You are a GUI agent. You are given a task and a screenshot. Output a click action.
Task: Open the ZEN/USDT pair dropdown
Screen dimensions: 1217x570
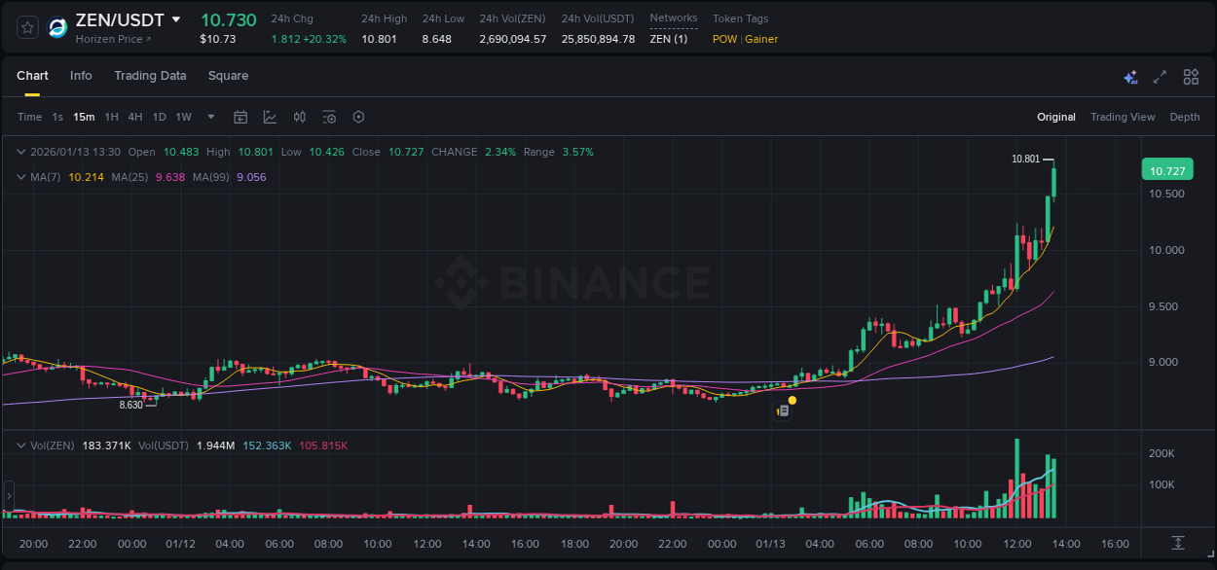(x=176, y=18)
